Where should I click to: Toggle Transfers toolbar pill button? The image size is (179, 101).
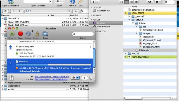tap(92, 29)
